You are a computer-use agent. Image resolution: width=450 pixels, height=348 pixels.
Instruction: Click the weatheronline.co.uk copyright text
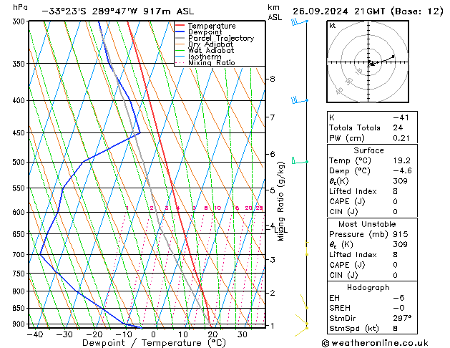pyautogui.click(x=375, y=343)
